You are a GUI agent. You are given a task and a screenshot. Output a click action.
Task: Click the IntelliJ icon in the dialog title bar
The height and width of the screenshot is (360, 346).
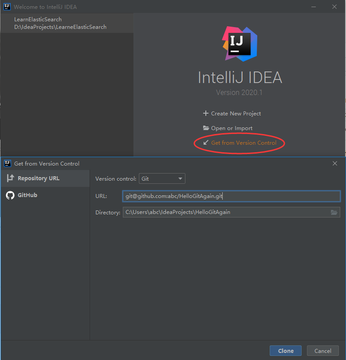(x=8, y=163)
